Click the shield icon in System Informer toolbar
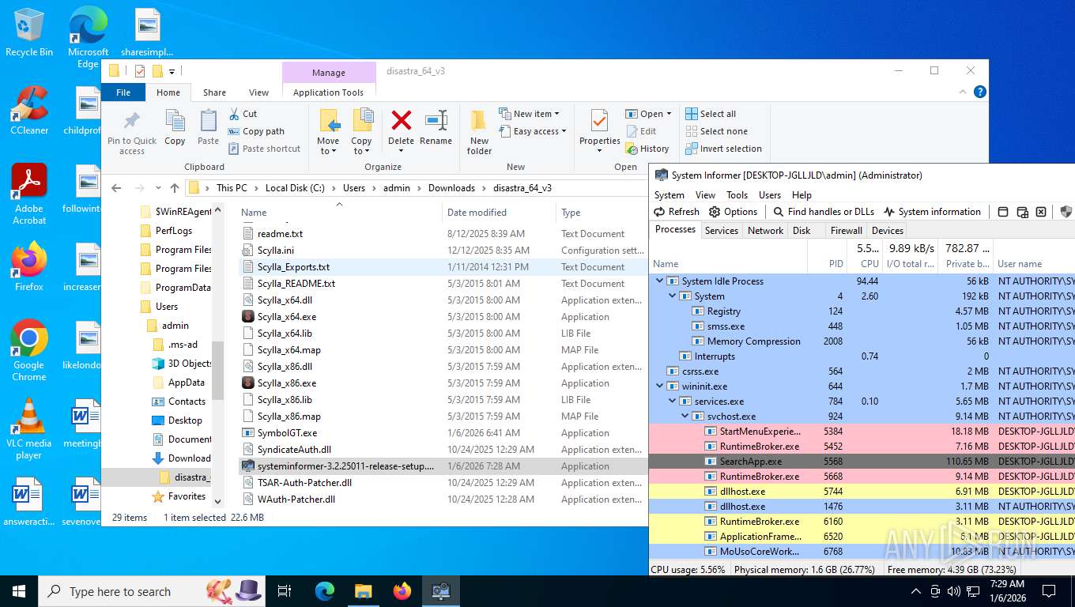Screen dimensions: 1075x607 1066,212
